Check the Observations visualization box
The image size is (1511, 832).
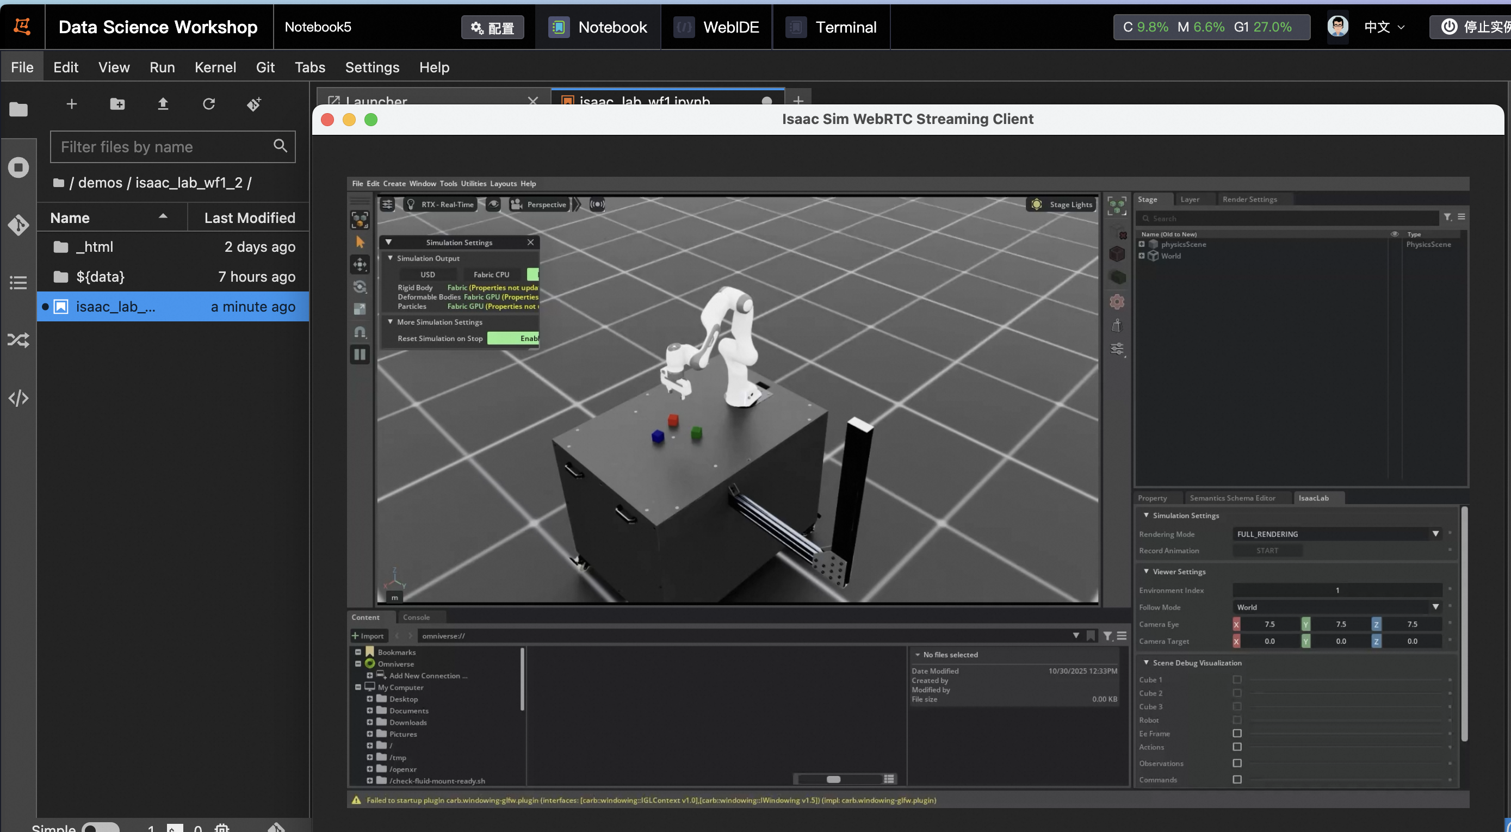point(1237,763)
